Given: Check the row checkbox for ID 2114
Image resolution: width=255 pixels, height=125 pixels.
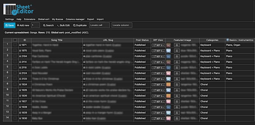Looking at the screenshot, I should tap(15, 62).
